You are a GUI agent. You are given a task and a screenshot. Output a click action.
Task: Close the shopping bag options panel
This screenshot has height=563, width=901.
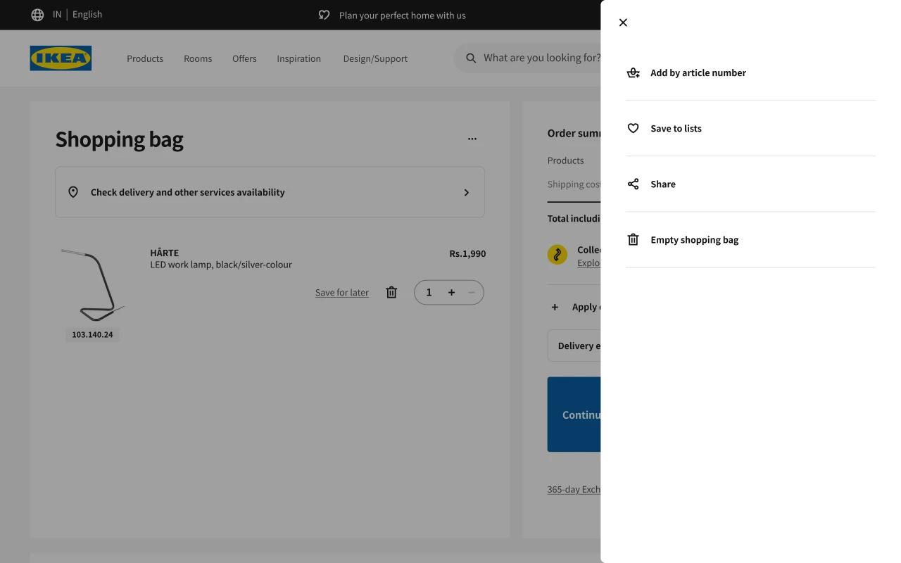(623, 23)
